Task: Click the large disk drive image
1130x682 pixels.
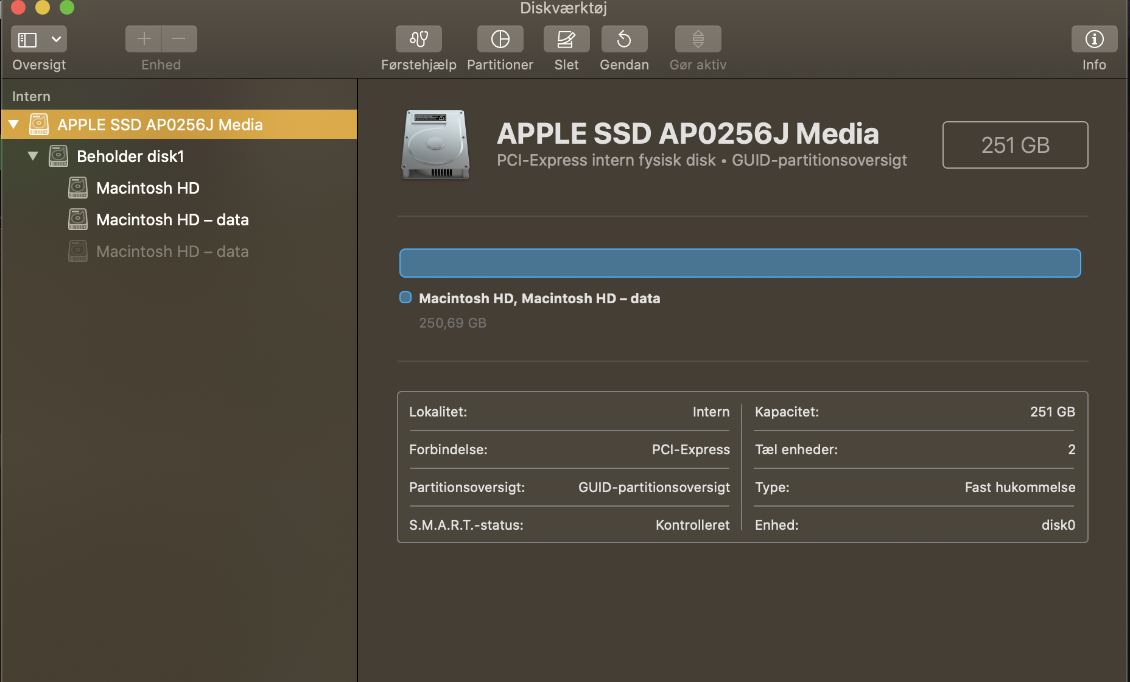Action: click(435, 145)
